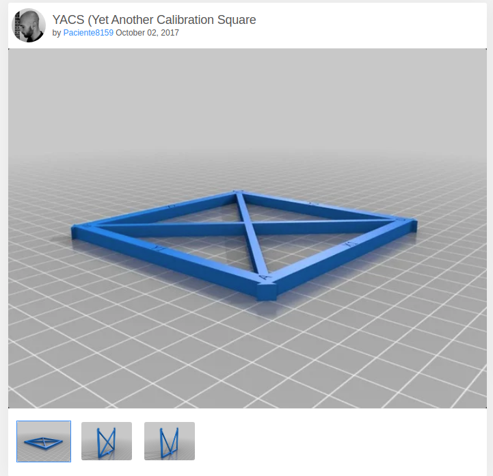Select the second upright model thumbnail

[107, 441]
